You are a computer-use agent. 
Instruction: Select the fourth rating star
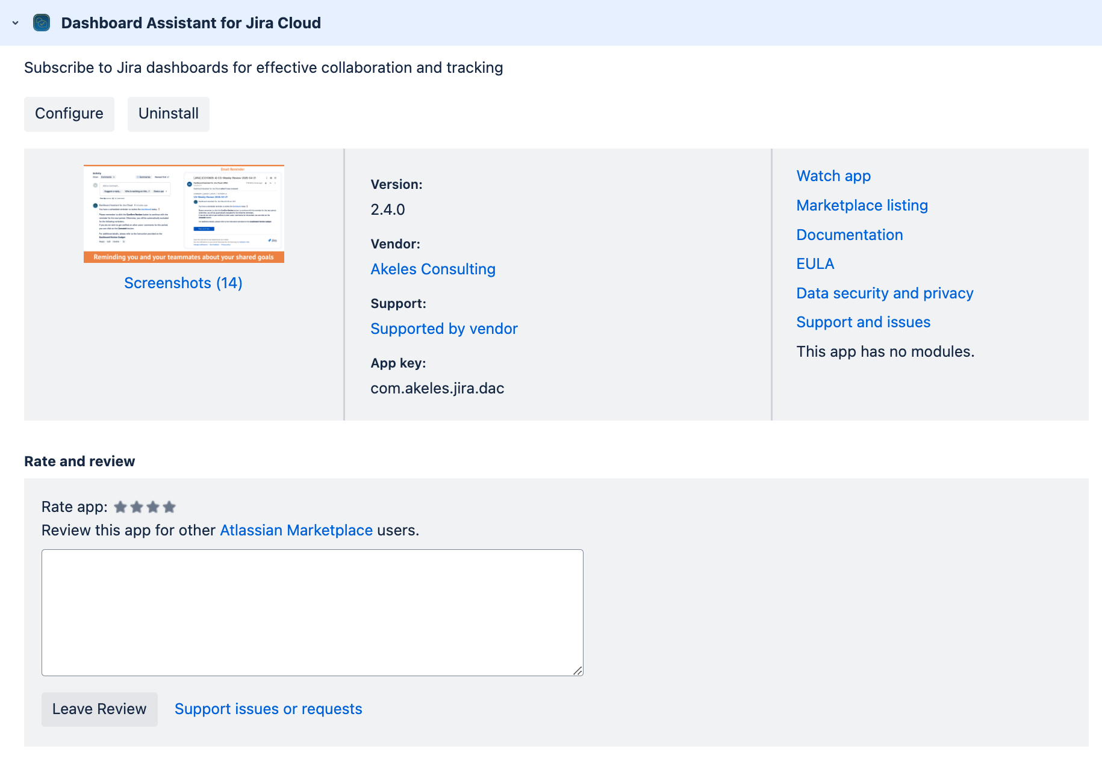click(x=169, y=507)
